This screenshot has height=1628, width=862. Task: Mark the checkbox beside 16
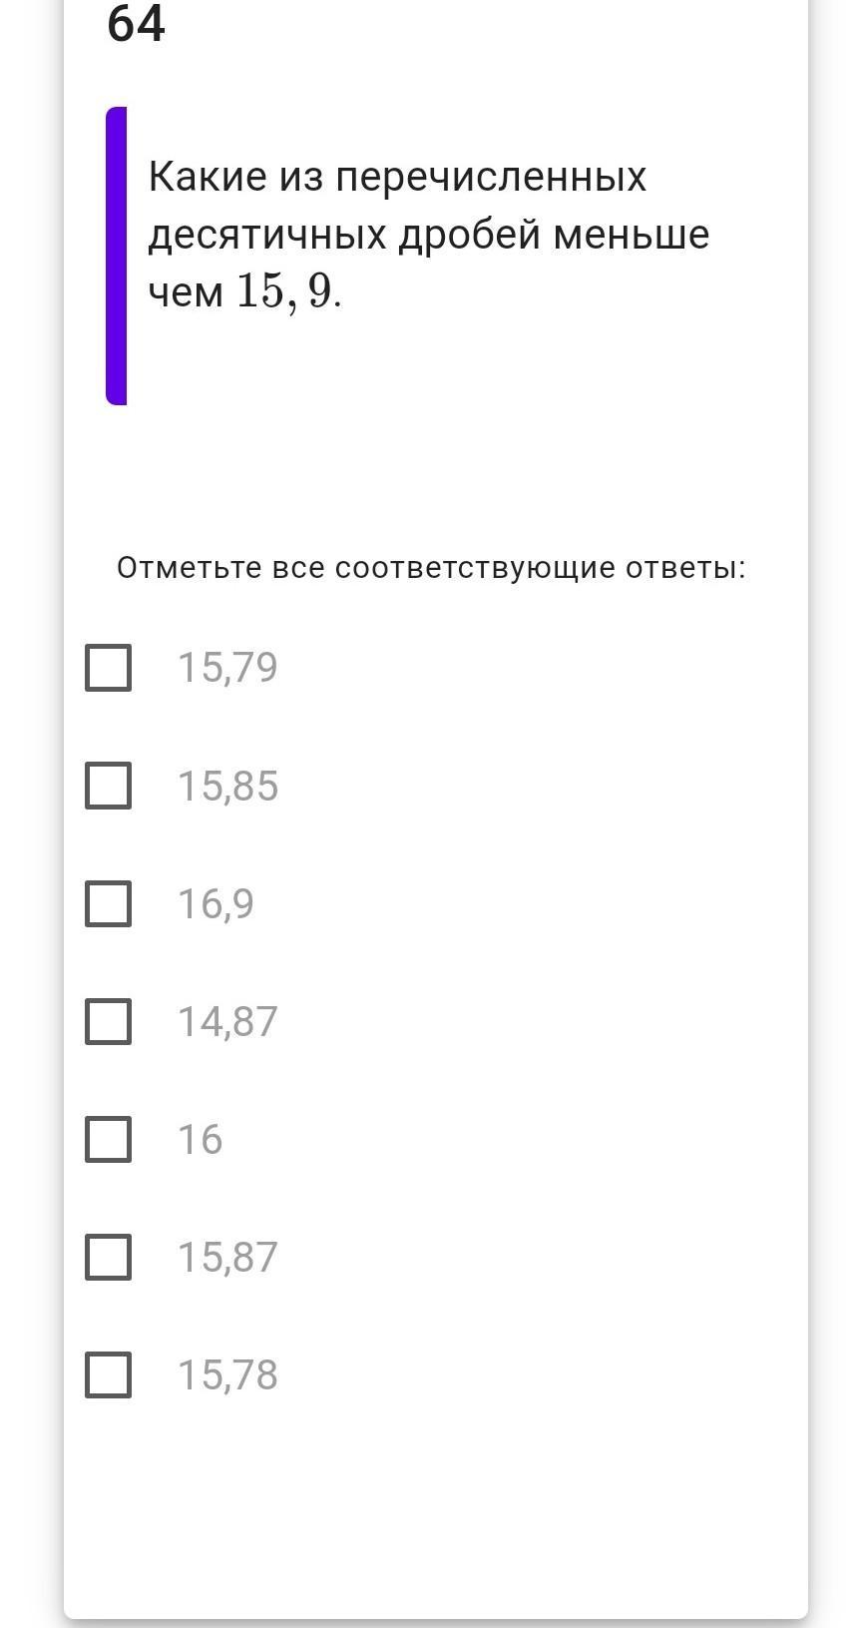coord(108,1139)
